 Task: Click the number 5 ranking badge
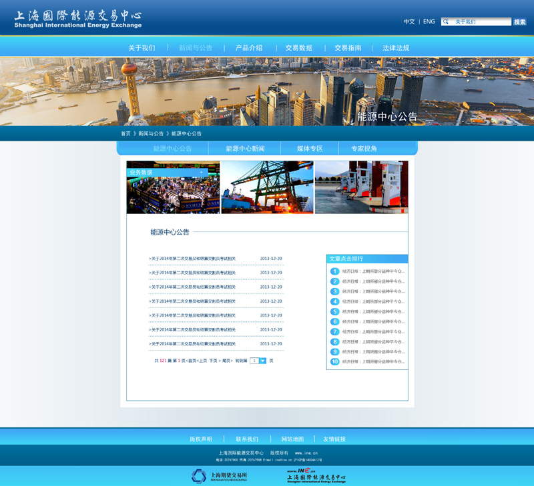coord(335,311)
